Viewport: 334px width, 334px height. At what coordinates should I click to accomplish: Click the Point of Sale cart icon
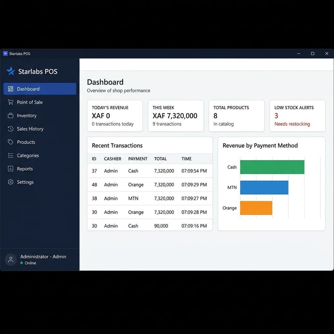click(x=10, y=102)
